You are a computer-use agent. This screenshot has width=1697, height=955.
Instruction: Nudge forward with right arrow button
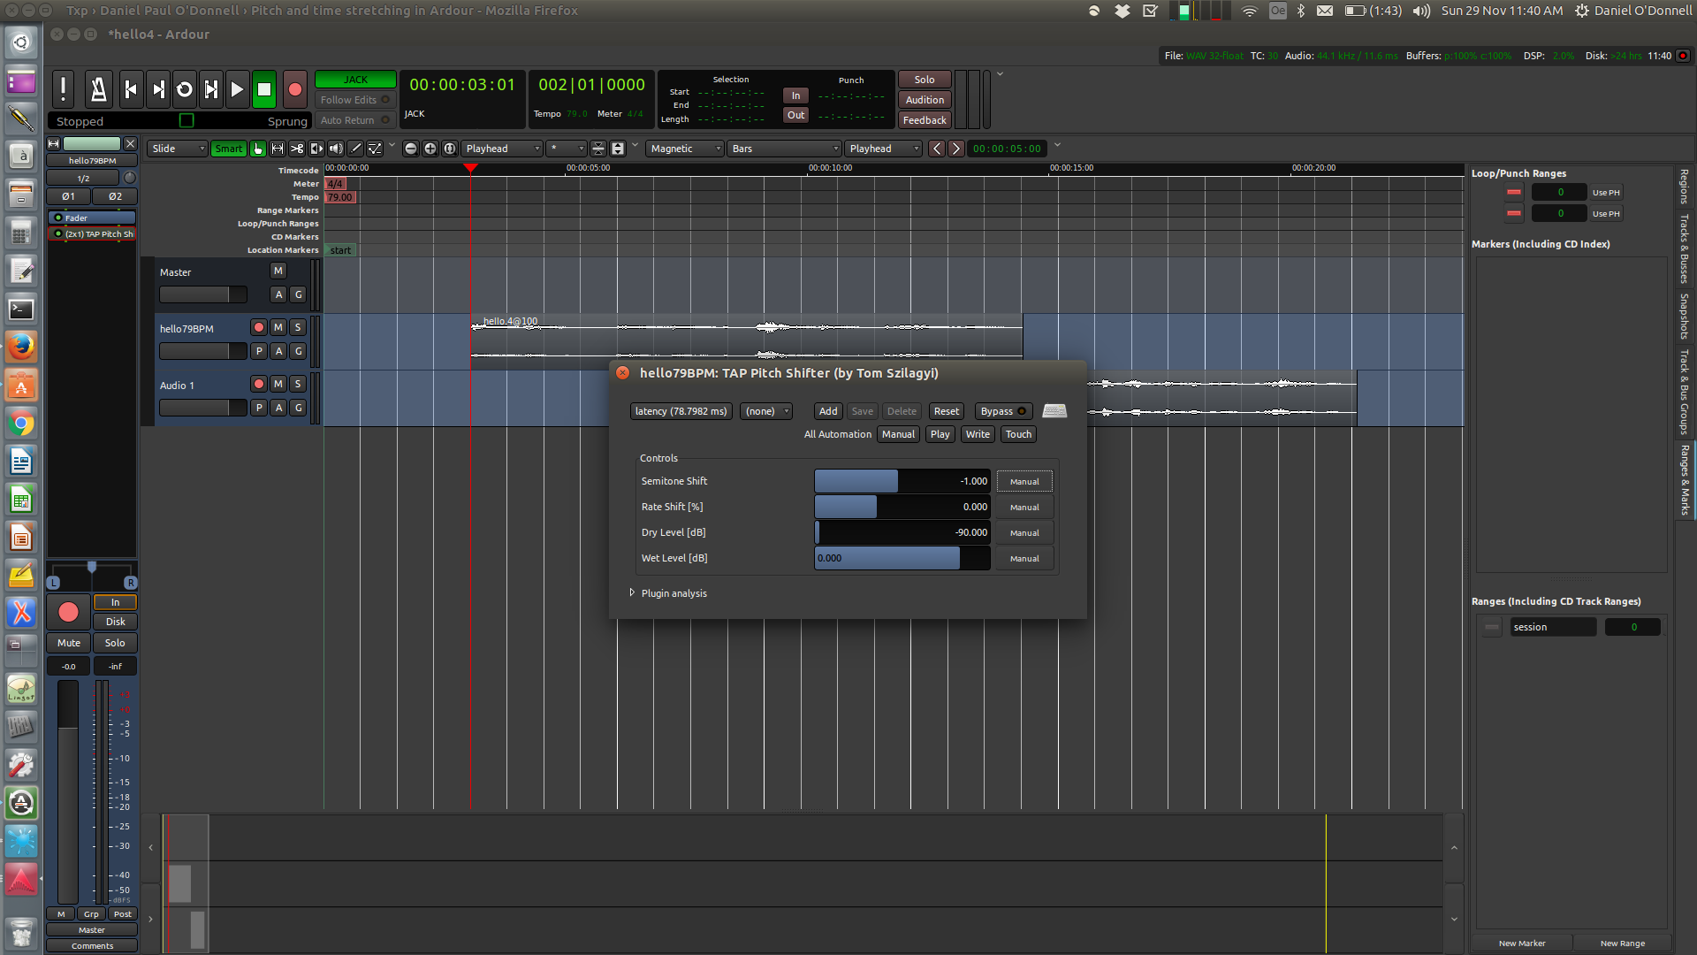[955, 149]
